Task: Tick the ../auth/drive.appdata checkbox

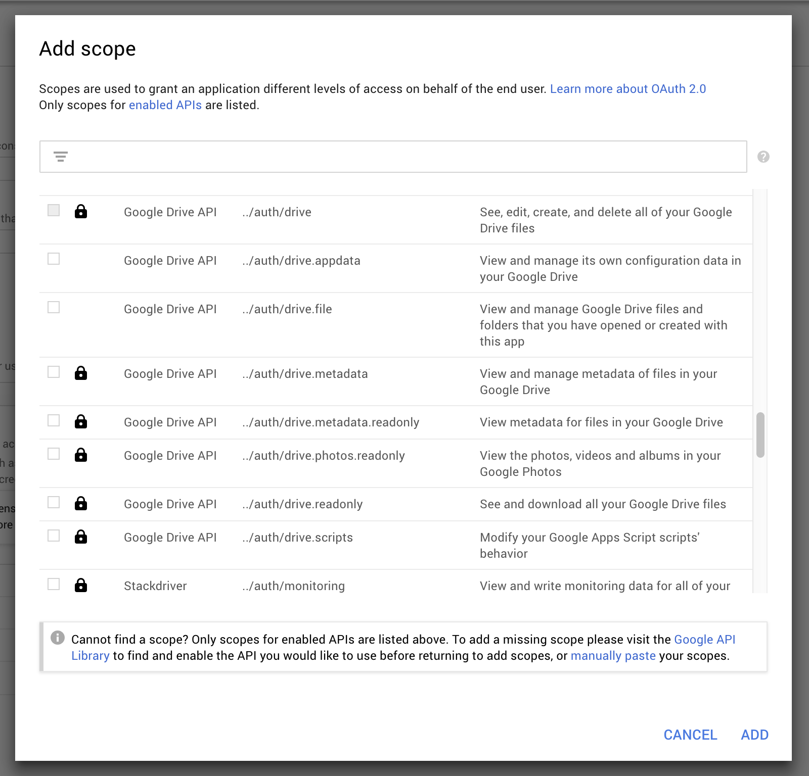Action: coord(54,259)
